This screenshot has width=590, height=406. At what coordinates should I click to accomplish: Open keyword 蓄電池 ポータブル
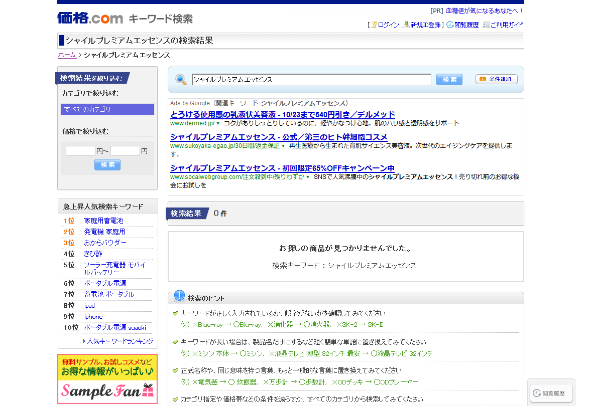(x=109, y=294)
